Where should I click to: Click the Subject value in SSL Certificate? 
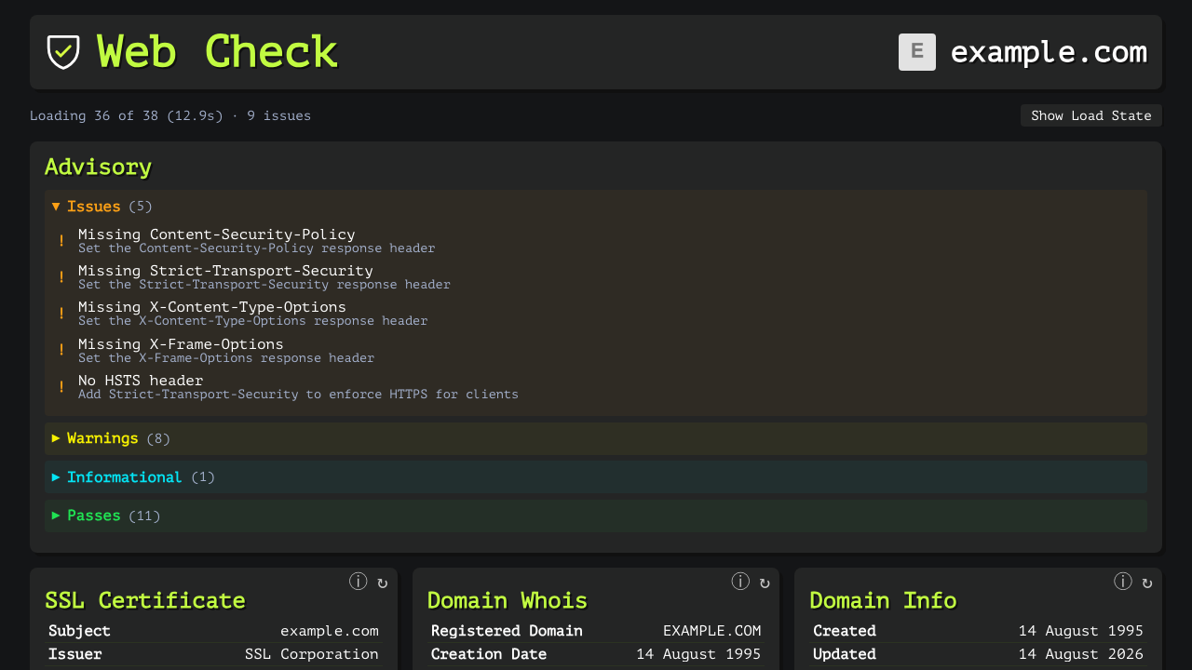(330, 631)
